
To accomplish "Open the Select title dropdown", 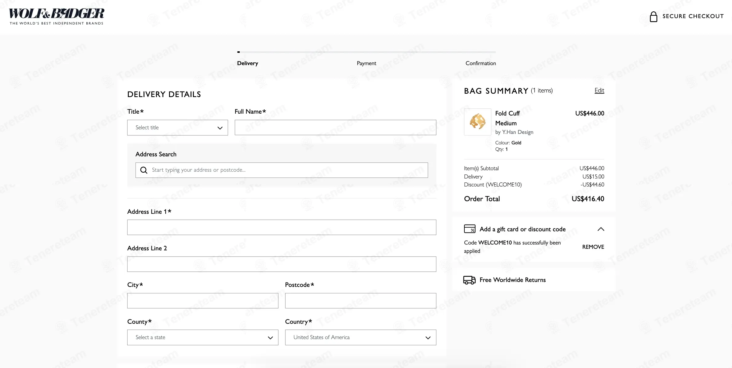I will pyautogui.click(x=178, y=127).
